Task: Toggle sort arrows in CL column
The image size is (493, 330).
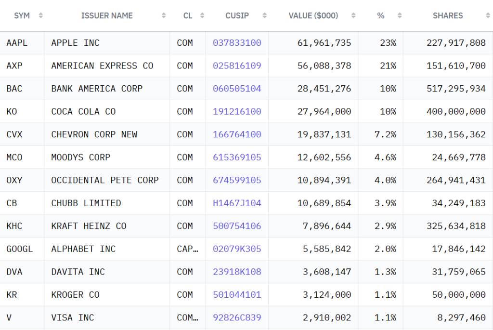Action: [x=202, y=15]
